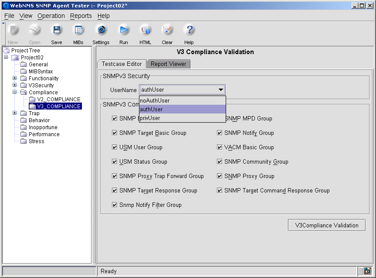Select Stress in the project tree
Image resolution: width=376 pixels, height=278 pixels.
point(37,141)
